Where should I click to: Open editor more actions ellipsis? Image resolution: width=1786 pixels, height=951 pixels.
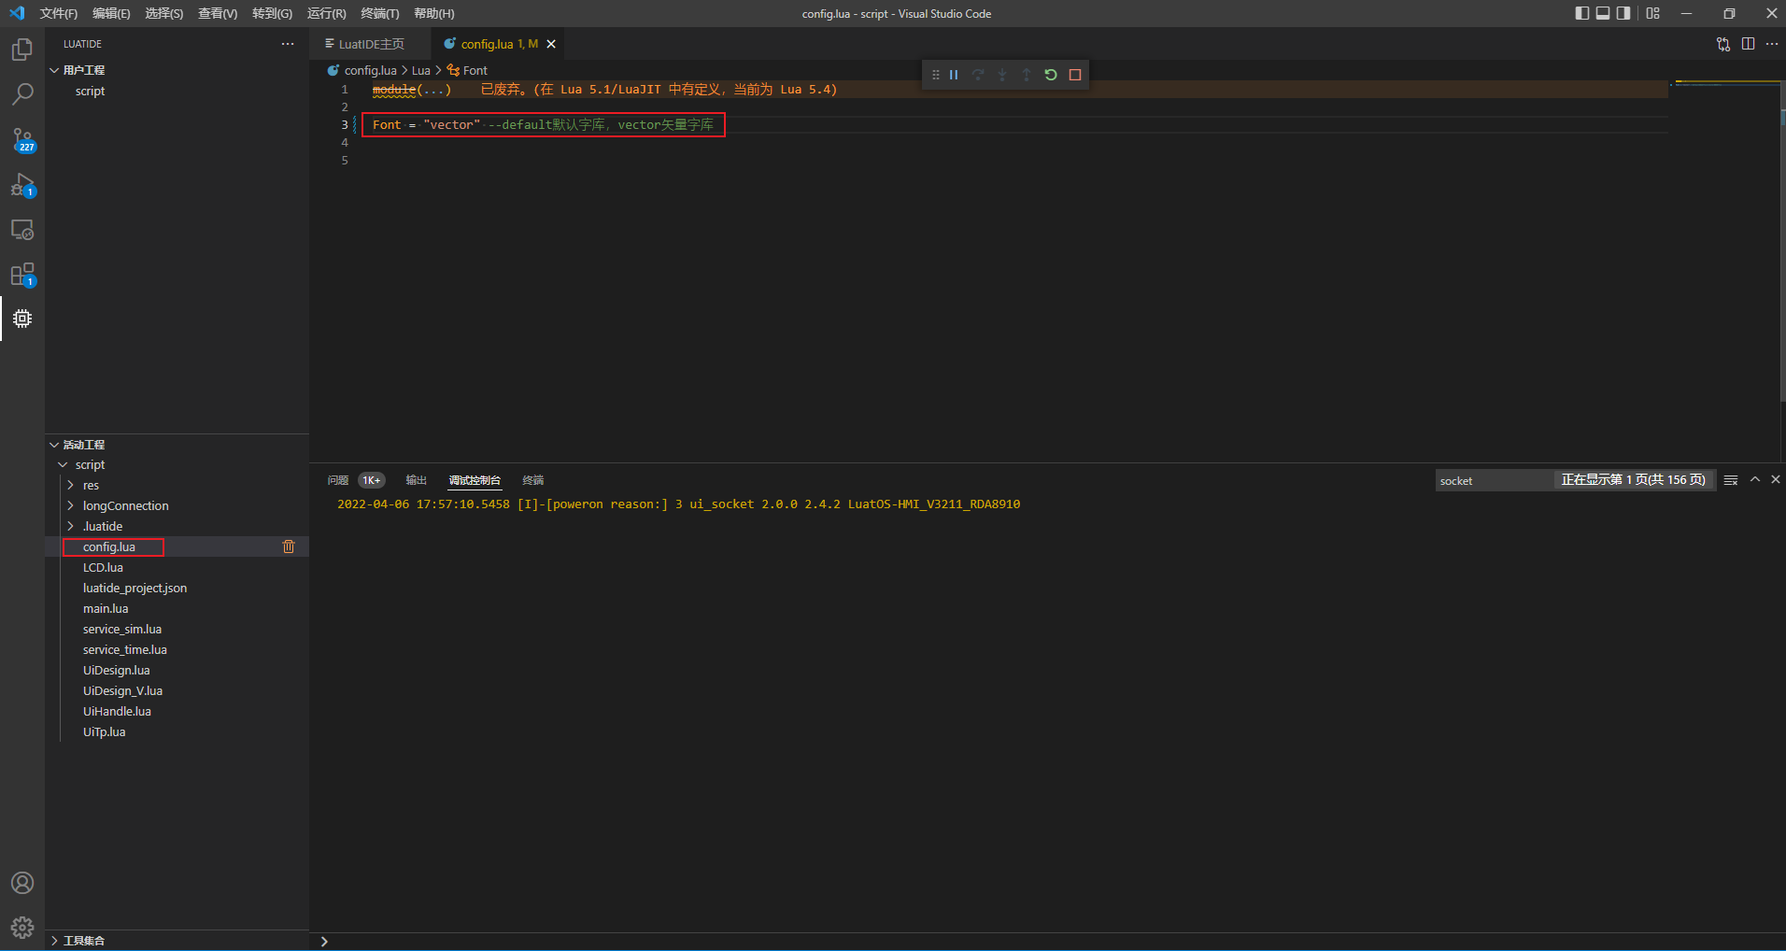click(x=1772, y=44)
